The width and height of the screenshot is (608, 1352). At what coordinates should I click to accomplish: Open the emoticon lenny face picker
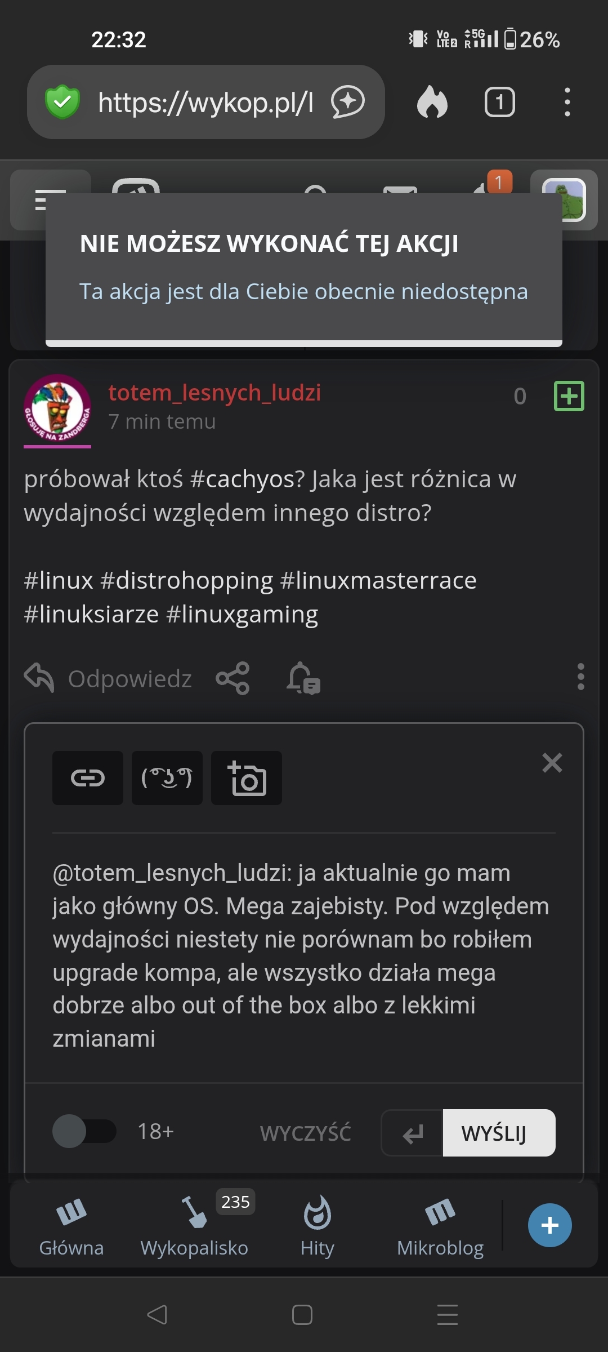167,778
